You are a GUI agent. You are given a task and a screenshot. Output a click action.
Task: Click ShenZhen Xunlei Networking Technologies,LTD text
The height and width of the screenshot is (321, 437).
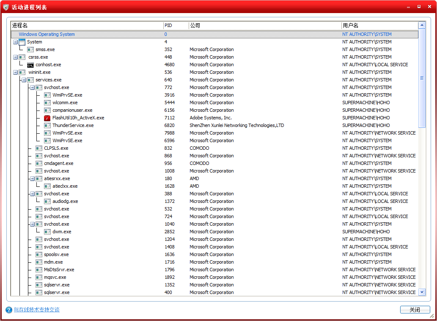236,125
